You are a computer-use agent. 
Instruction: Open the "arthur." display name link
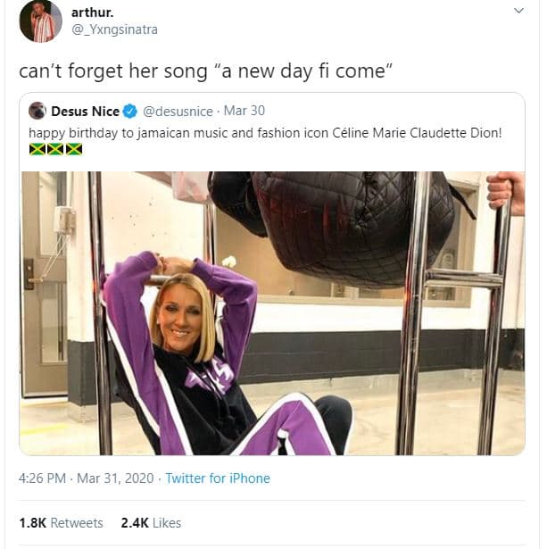pyautogui.click(x=92, y=13)
